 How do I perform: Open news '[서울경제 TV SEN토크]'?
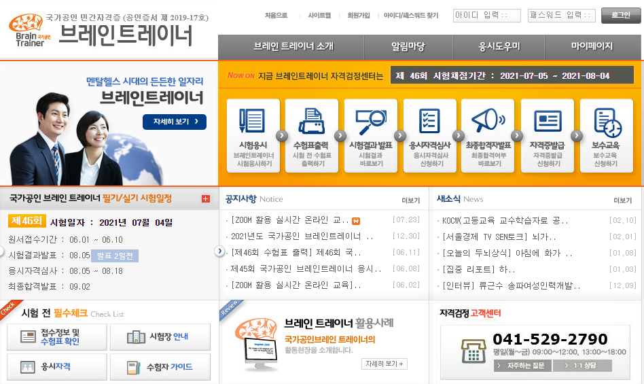[x=499, y=237]
